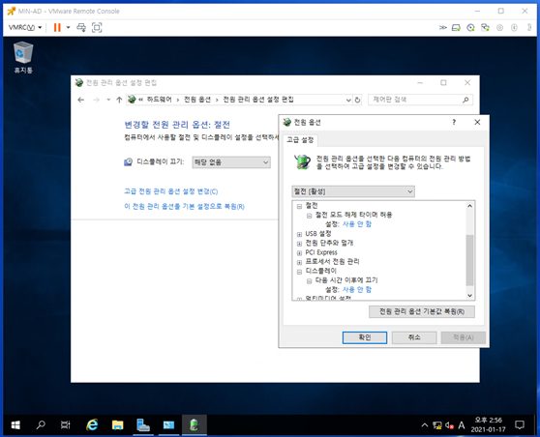Pause the virtual machine
The image size is (540, 437).
(x=57, y=27)
